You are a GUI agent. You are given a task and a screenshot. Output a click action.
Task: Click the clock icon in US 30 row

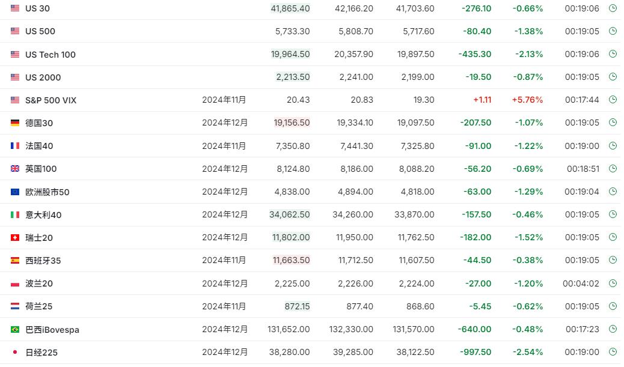click(613, 8)
